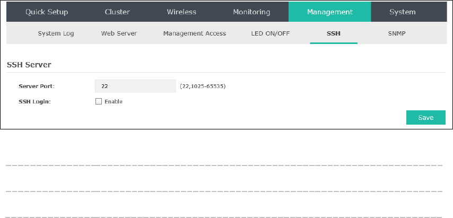Switch to Web Server settings
453x218 pixels.
click(x=119, y=33)
